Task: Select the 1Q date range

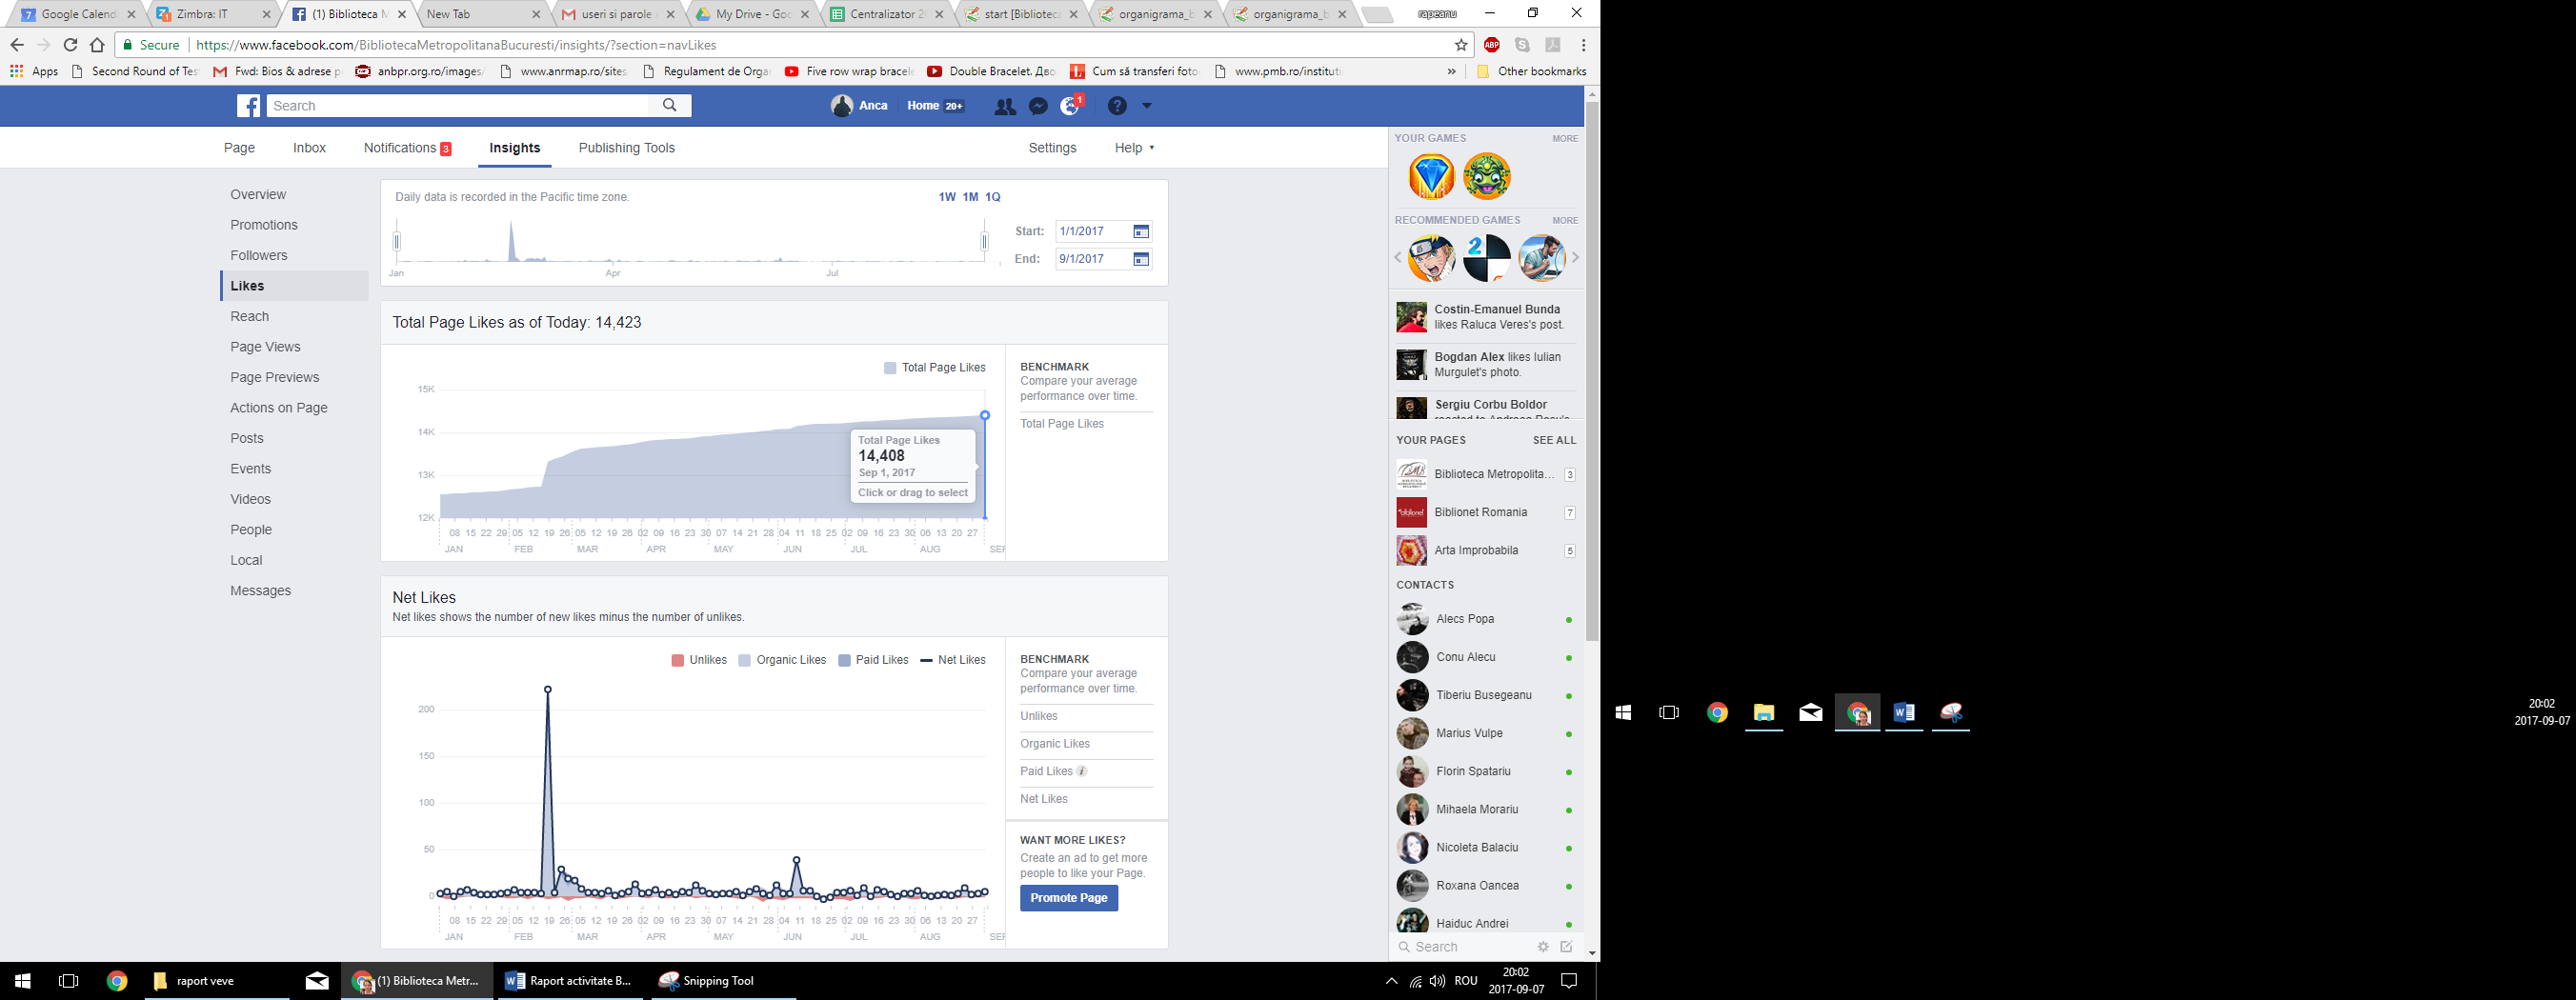Action: click(993, 197)
